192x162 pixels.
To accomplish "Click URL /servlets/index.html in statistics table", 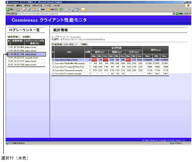I will coord(66,60).
